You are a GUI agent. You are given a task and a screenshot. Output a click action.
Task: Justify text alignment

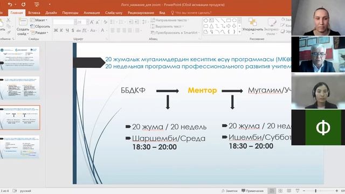tap(130, 30)
